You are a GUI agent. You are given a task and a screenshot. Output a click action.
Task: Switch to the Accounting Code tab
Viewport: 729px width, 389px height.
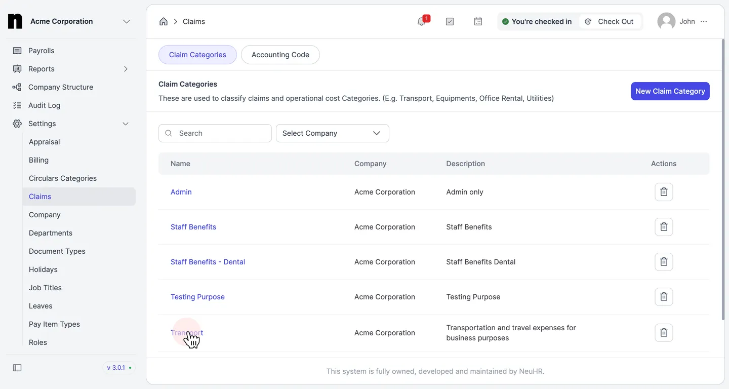280,55
